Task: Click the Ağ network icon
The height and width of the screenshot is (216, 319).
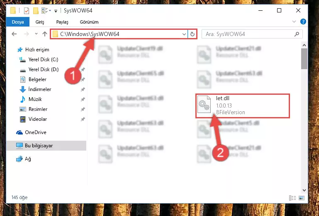Action: click(19, 159)
